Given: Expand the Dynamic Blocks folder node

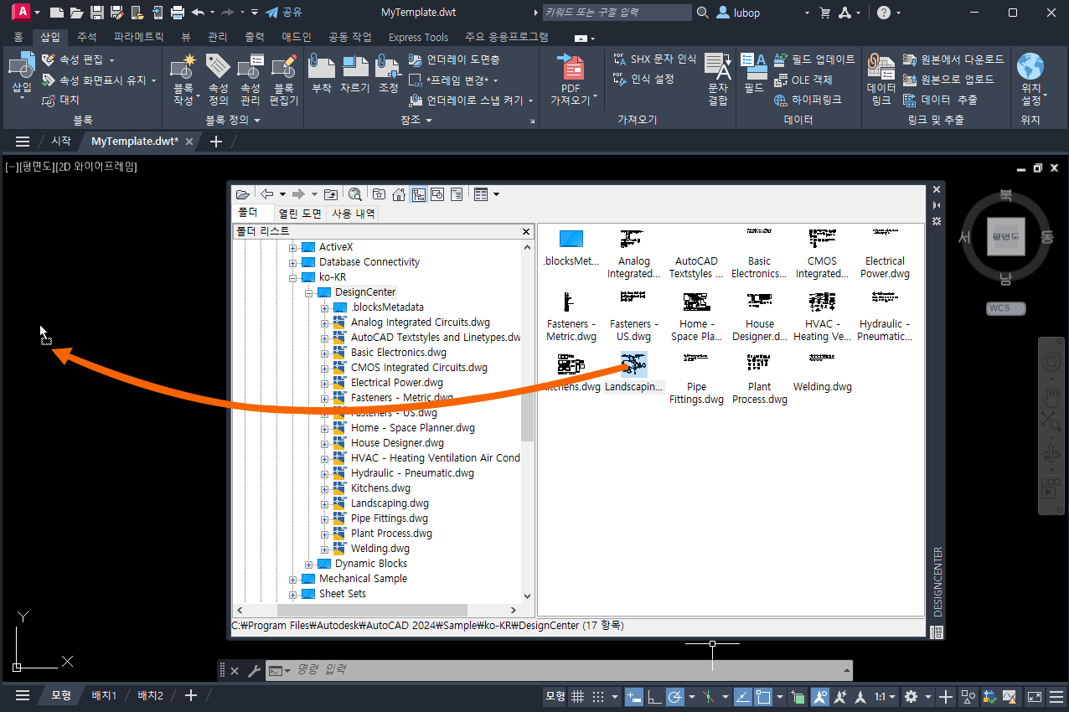Looking at the screenshot, I should [x=309, y=564].
